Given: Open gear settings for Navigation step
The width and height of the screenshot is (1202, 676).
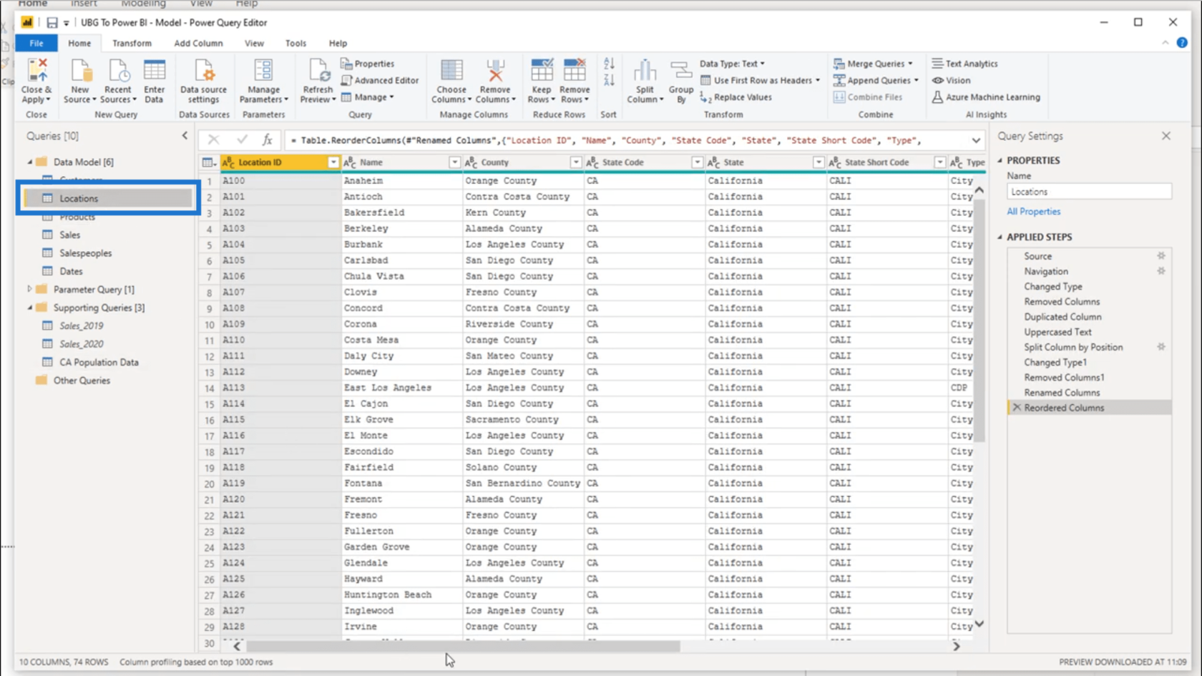Looking at the screenshot, I should tap(1161, 271).
